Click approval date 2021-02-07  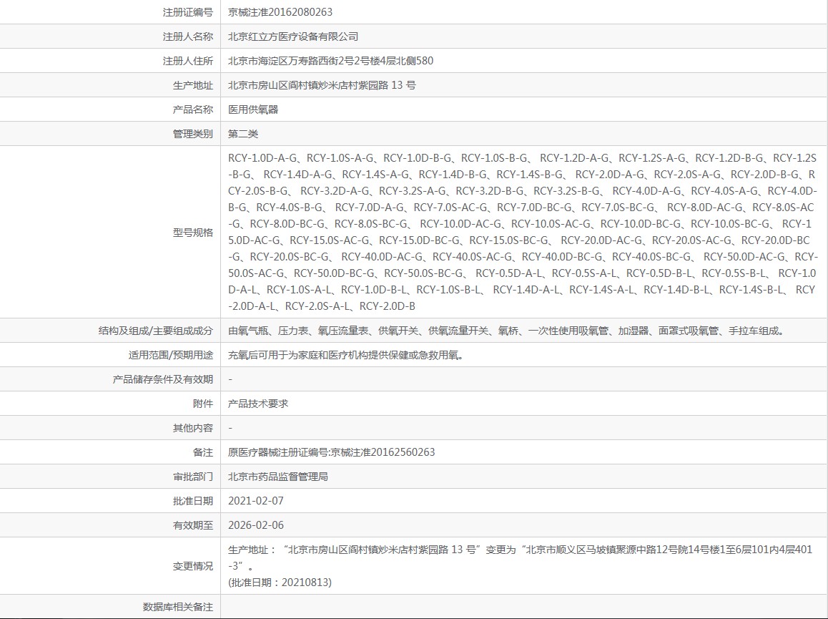(x=255, y=501)
